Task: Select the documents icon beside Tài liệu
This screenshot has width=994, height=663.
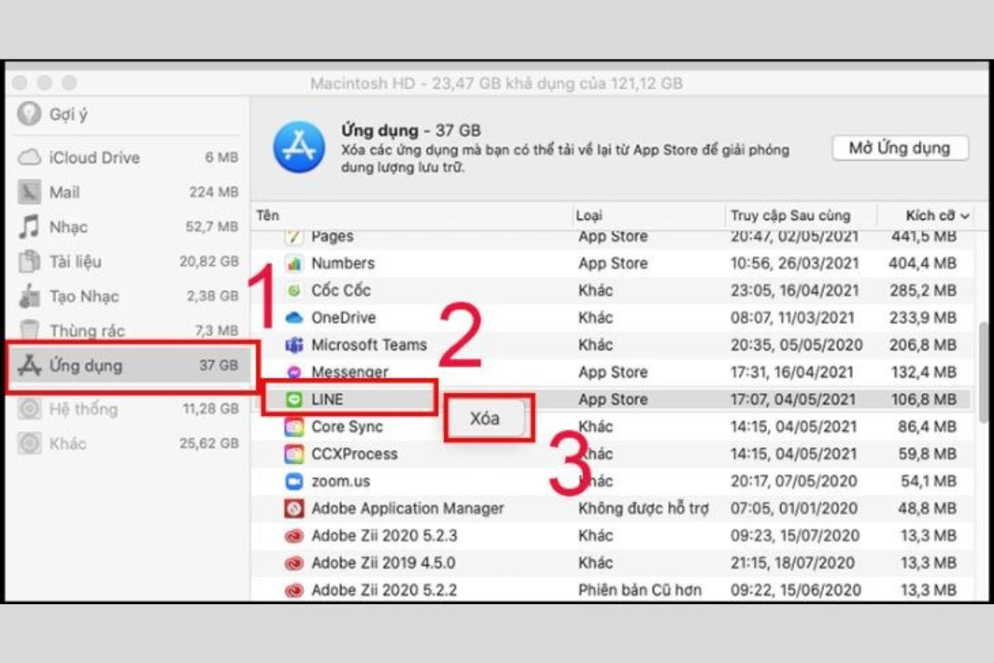Action: coord(30,261)
